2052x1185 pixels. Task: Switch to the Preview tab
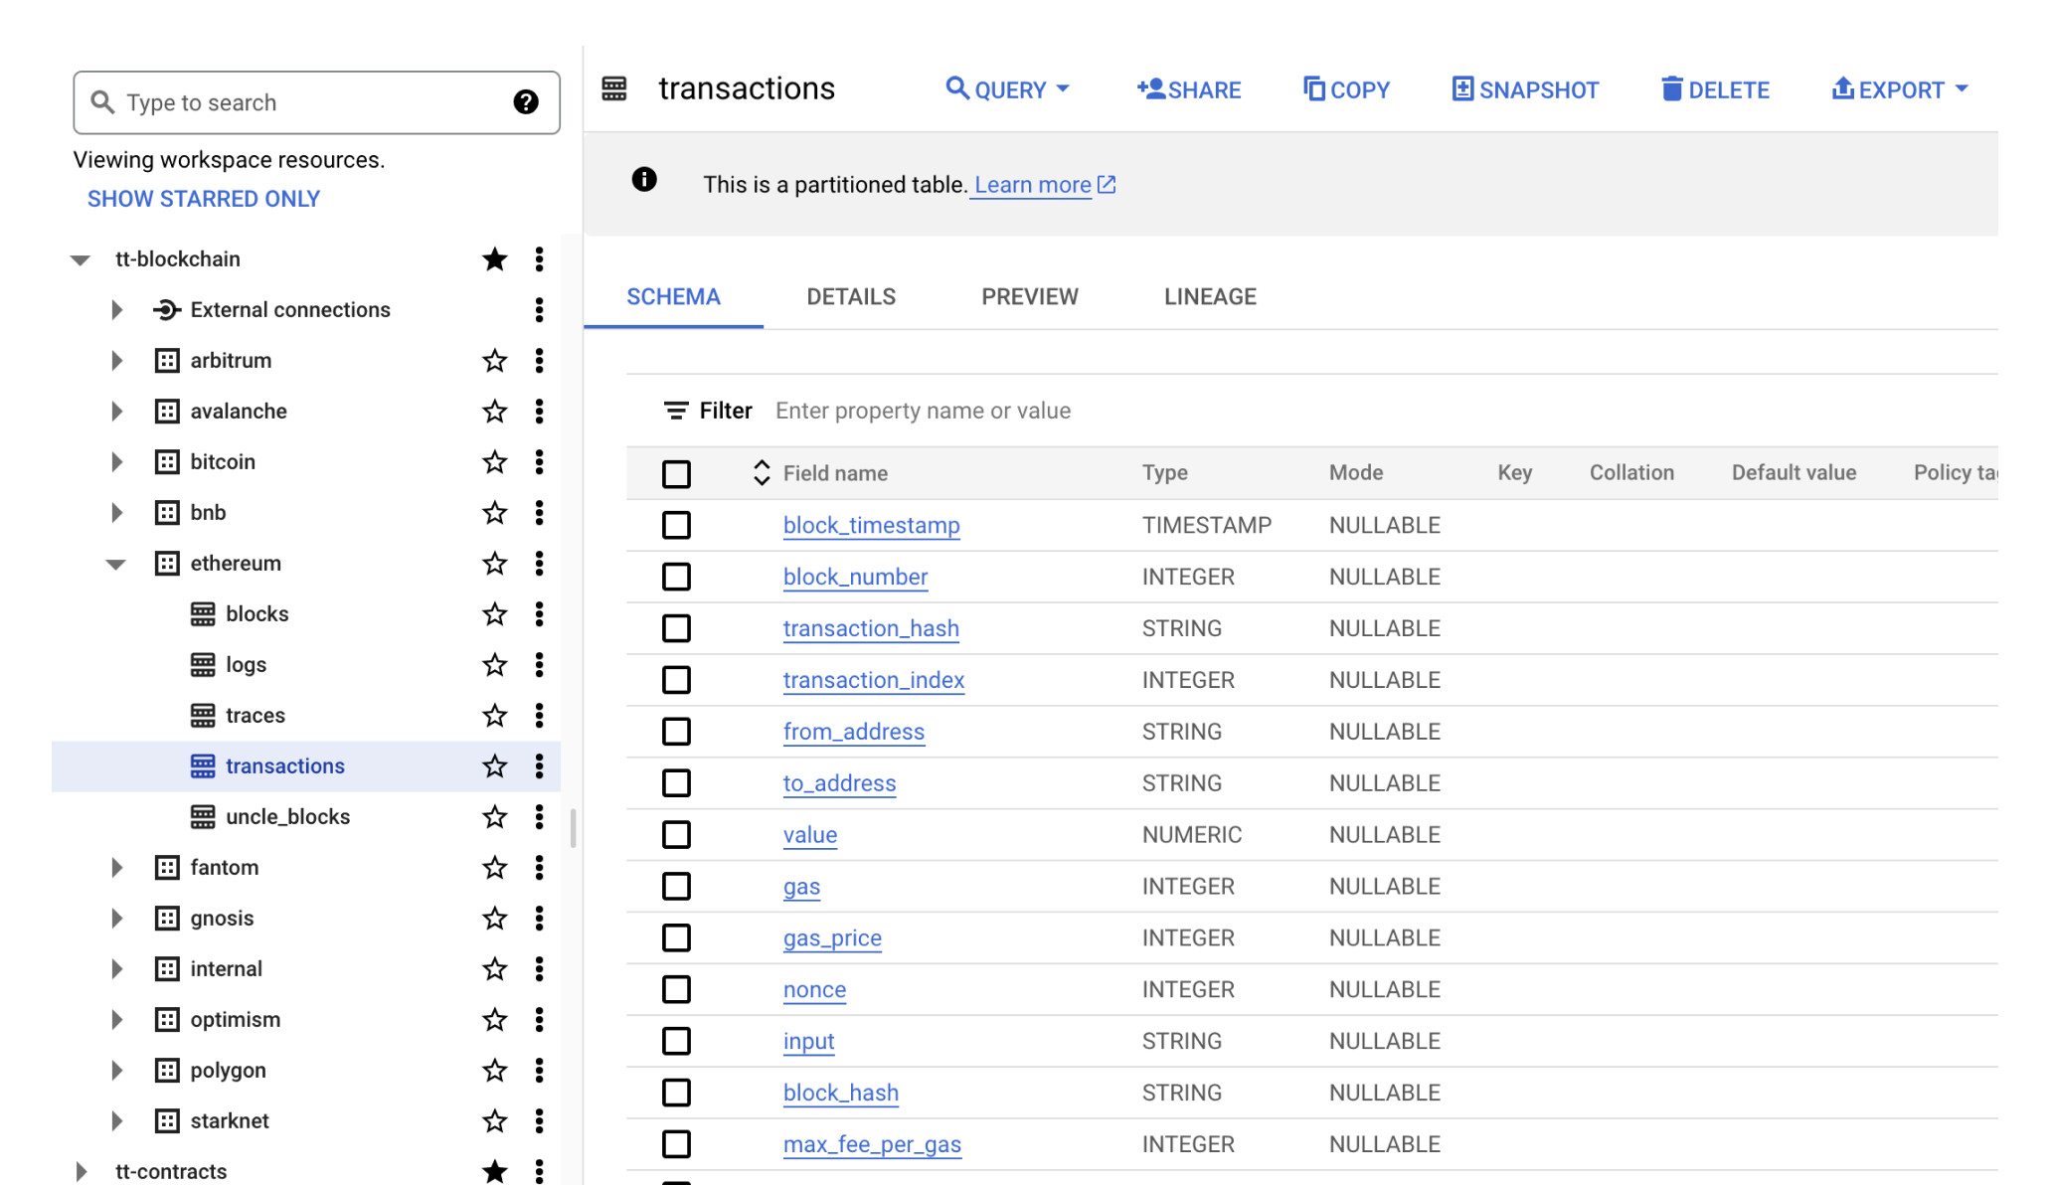[x=1029, y=297]
